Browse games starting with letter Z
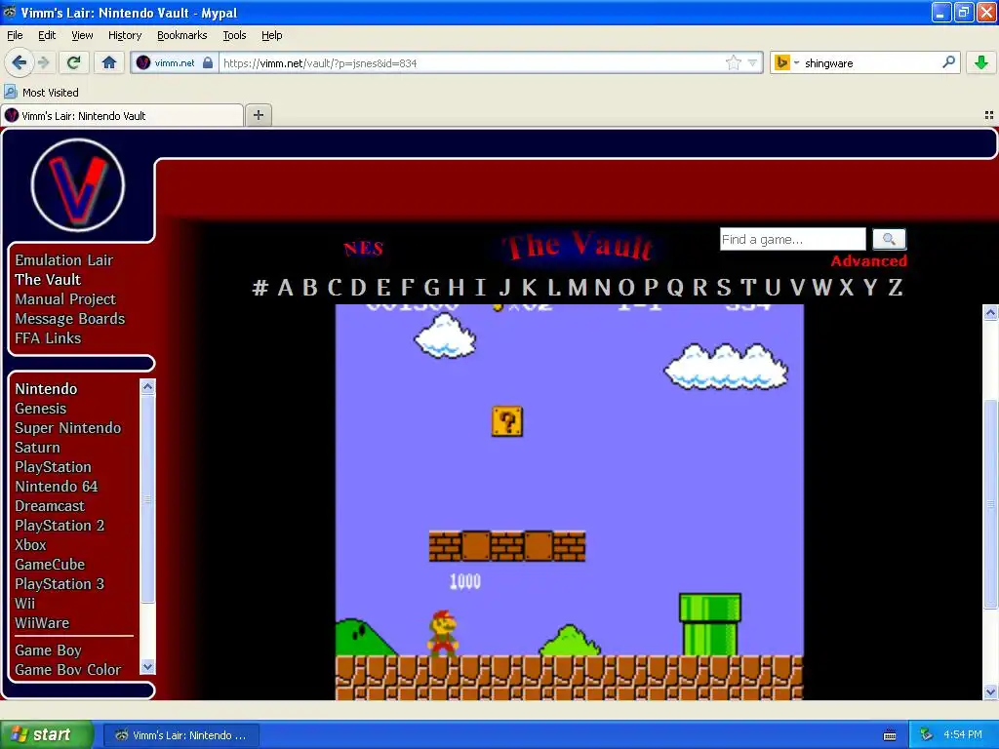 coord(896,288)
